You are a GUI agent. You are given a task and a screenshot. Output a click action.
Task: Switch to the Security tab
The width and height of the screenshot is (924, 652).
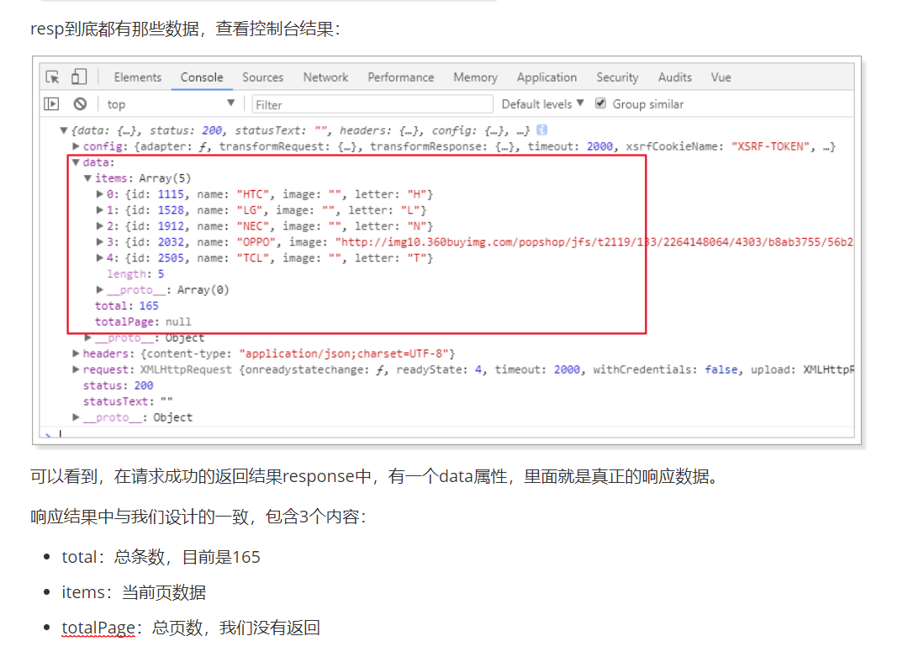pyautogui.click(x=617, y=77)
